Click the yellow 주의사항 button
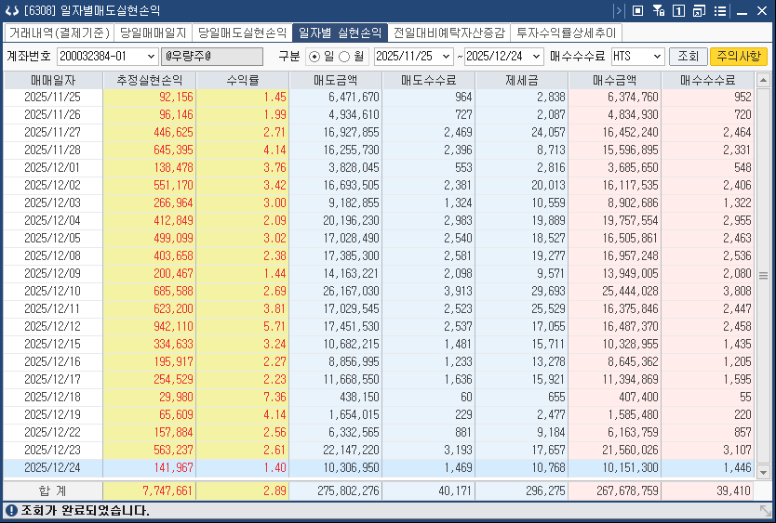The width and height of the screenshot is (776, 523). click(739, 57)
